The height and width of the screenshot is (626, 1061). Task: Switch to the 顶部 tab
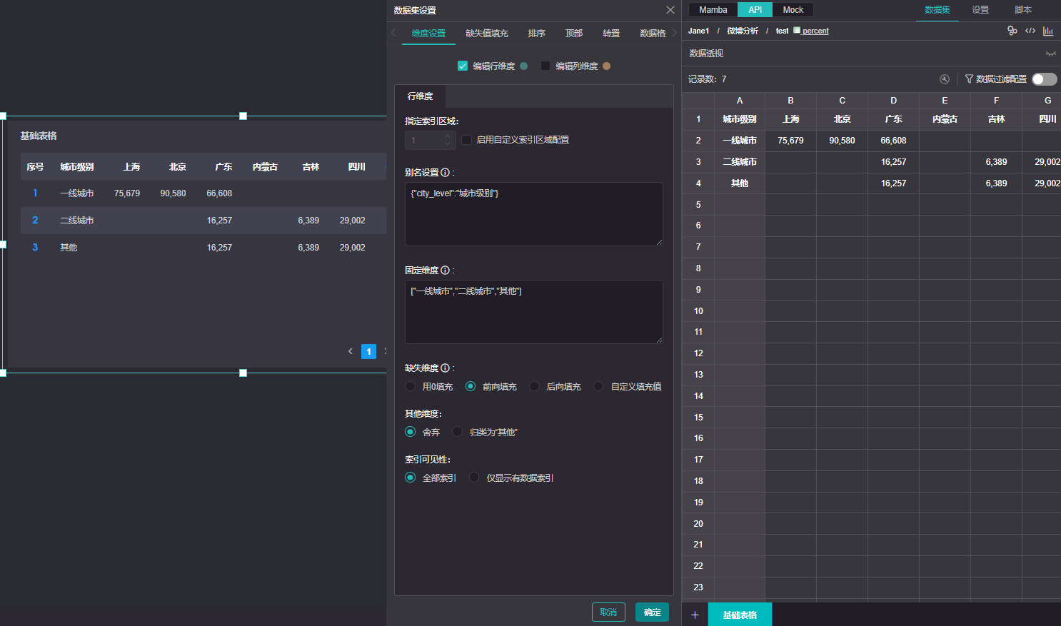(574, 34)
